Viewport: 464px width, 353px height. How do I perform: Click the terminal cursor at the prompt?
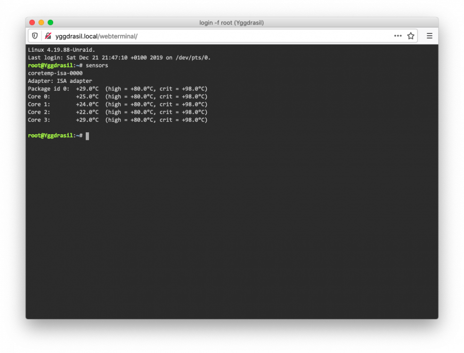pos(87,136)
